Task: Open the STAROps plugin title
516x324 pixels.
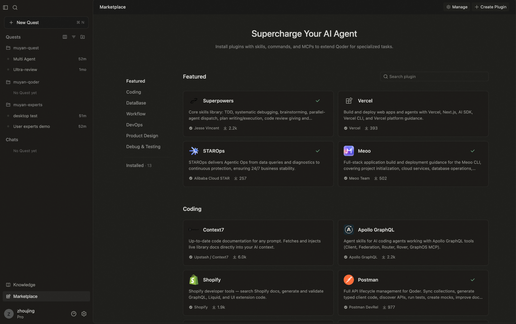Action: [x=214, y=151]
